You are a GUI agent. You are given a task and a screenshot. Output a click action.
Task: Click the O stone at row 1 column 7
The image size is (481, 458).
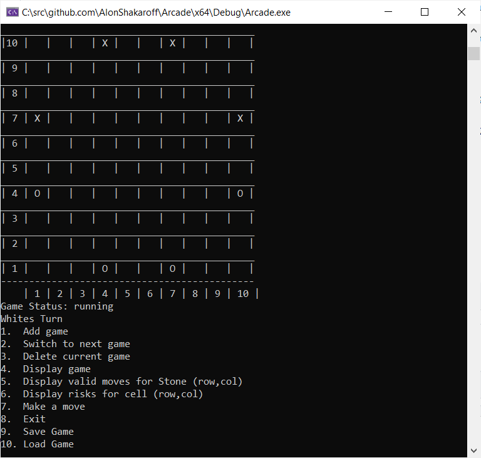(173, 269)
